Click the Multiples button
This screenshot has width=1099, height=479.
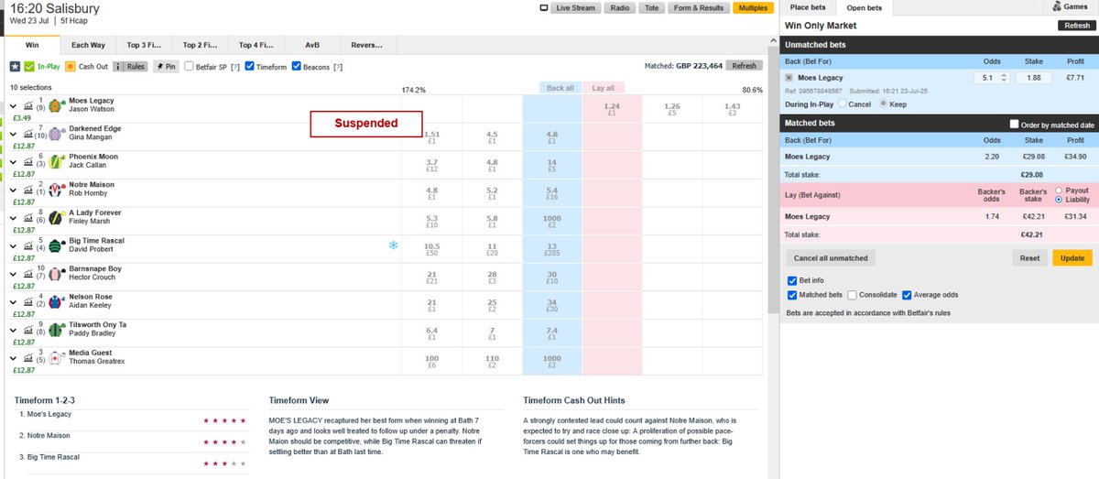[x=754, y=8]
